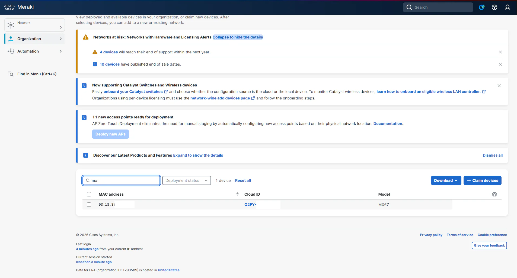Focus the top Search field
The image size is (517, 278).
coord(438,7)
